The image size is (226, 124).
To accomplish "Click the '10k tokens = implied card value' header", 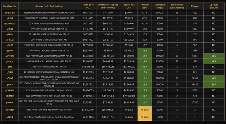I will click(108, 6).
